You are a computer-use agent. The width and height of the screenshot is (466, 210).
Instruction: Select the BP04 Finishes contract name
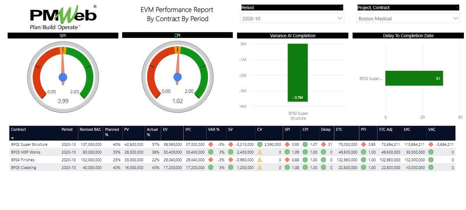[x=23, y=160]
